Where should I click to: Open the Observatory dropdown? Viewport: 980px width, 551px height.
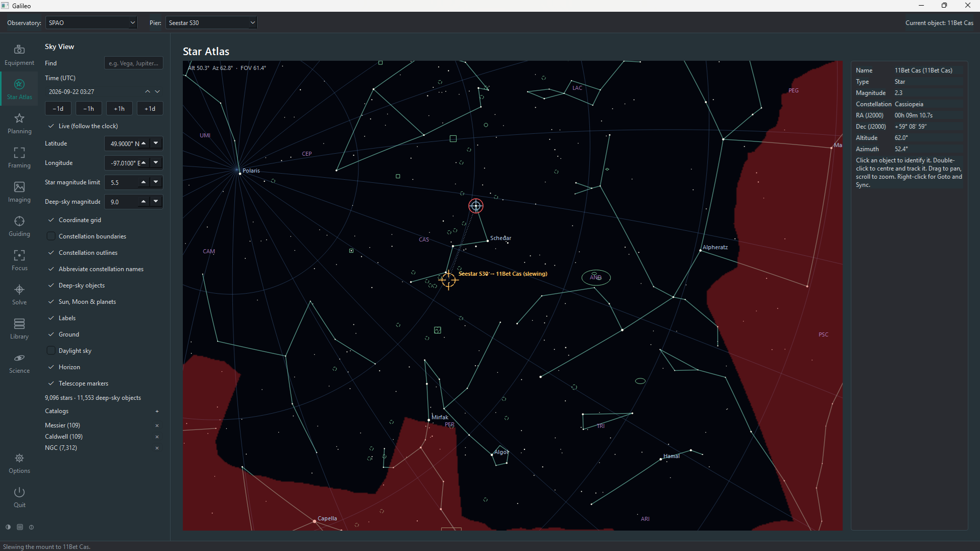click(91, 22)
